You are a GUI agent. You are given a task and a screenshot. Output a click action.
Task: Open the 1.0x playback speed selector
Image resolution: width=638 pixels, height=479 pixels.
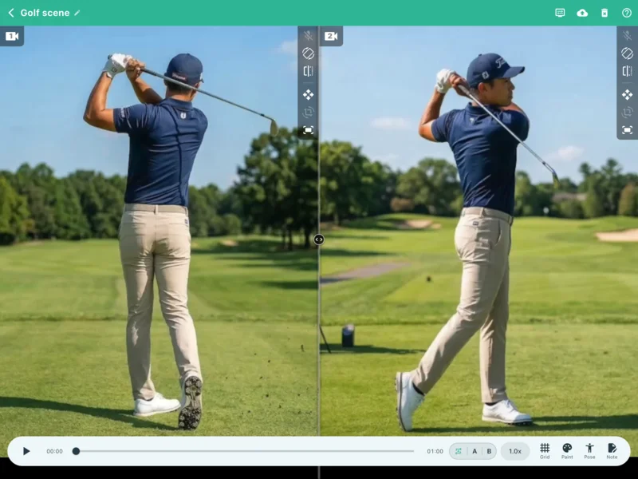point(516,450)
